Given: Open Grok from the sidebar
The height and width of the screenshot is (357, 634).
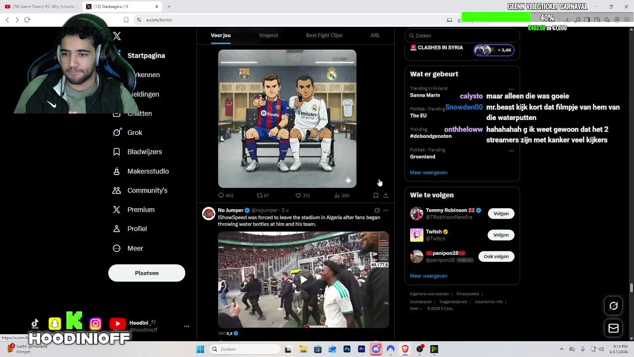Looking at the screenshot, I should pyautogui.click(x=128, y=132).
